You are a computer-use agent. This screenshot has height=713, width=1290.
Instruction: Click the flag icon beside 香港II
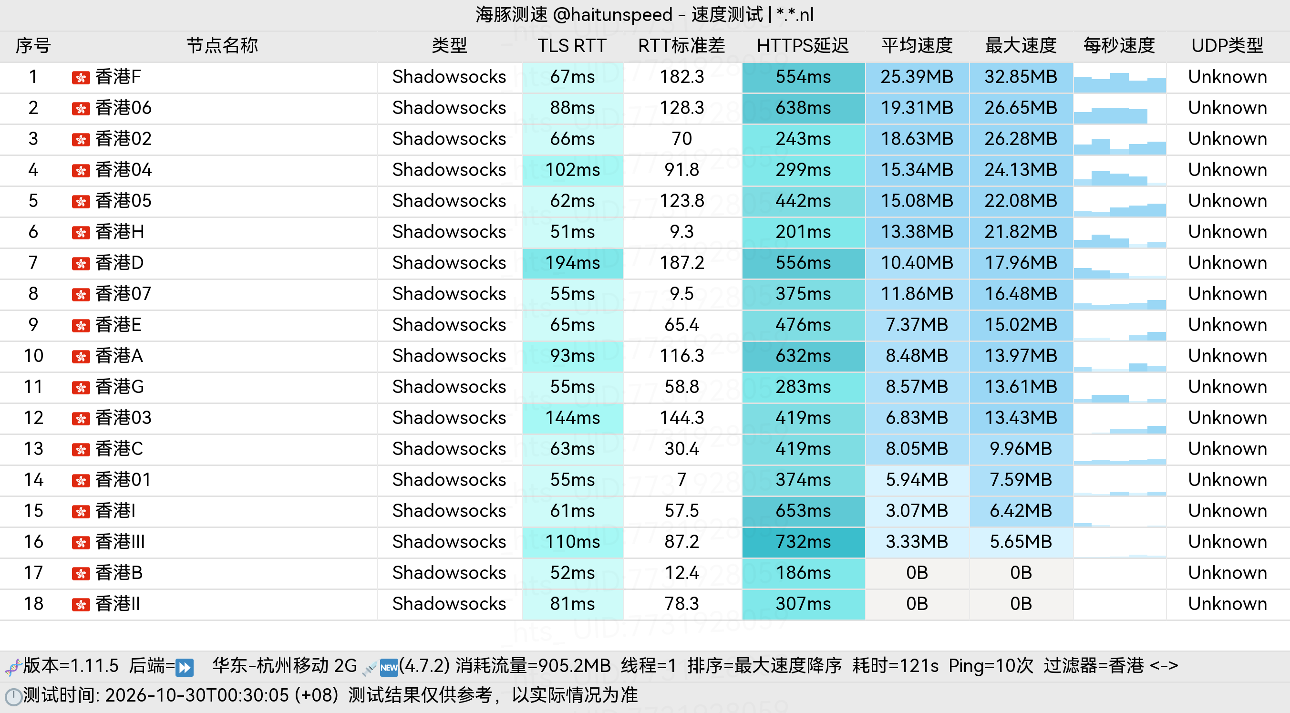click(x=81, y=605)
